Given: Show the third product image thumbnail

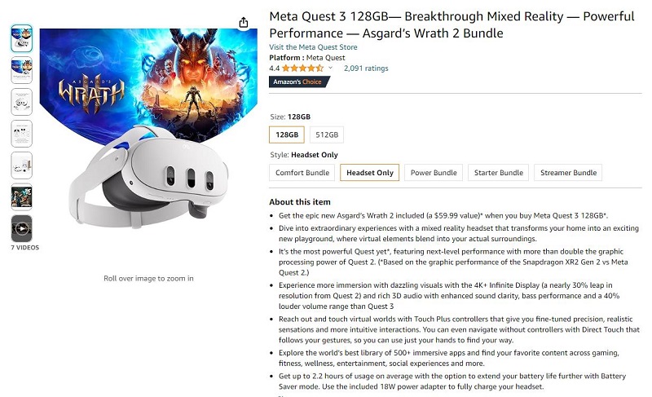Looking at the screenshot, I should [22, 102].
